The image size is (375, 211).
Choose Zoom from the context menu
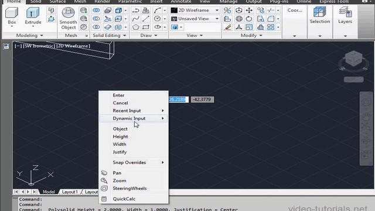click(134, 181)
